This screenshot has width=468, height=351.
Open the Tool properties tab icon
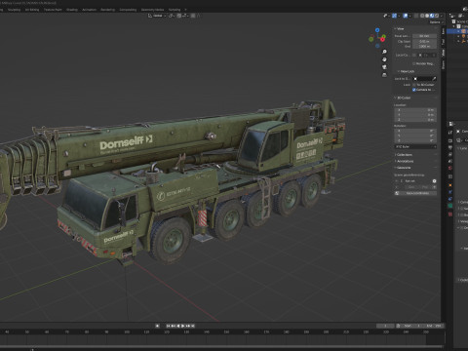(450, 133)
